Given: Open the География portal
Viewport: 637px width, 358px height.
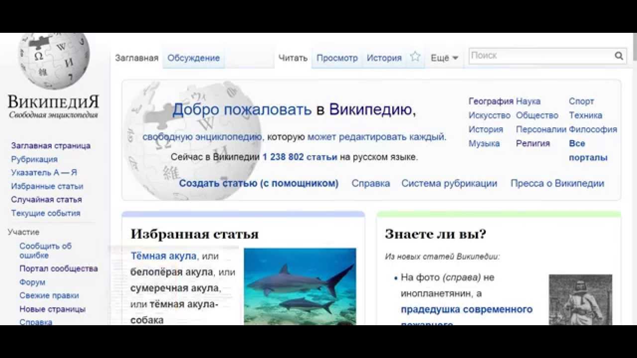Looking at the screenshot, I should point(491,101).
